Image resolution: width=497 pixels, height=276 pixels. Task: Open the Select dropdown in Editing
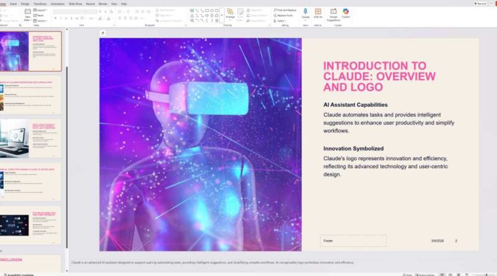(x=279, y=20)
